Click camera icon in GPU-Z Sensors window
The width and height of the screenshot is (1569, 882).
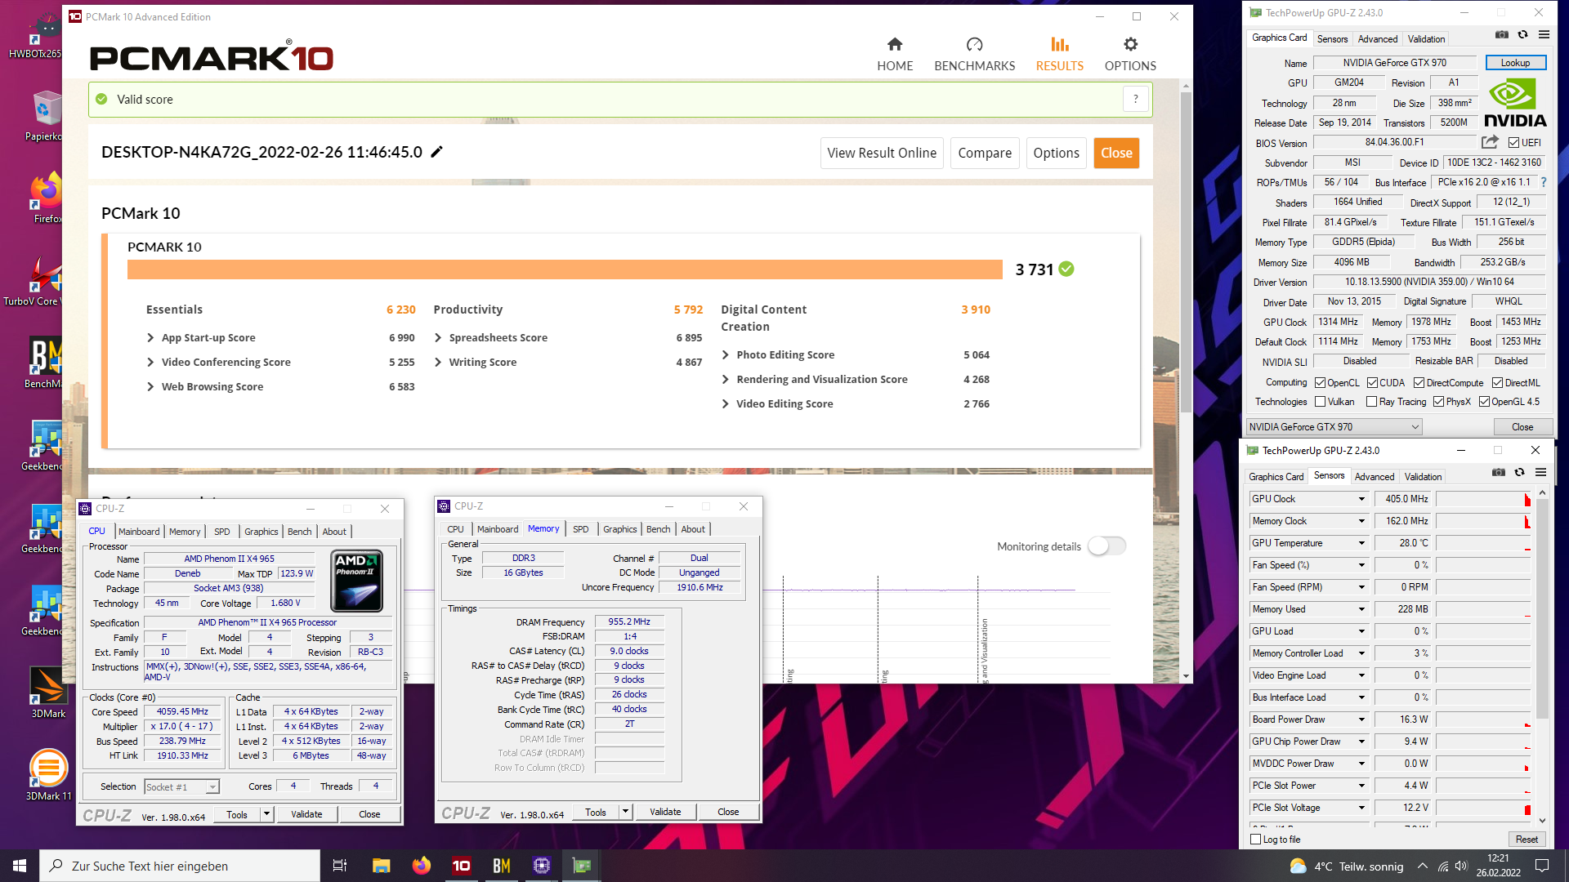coord(1499,473)
